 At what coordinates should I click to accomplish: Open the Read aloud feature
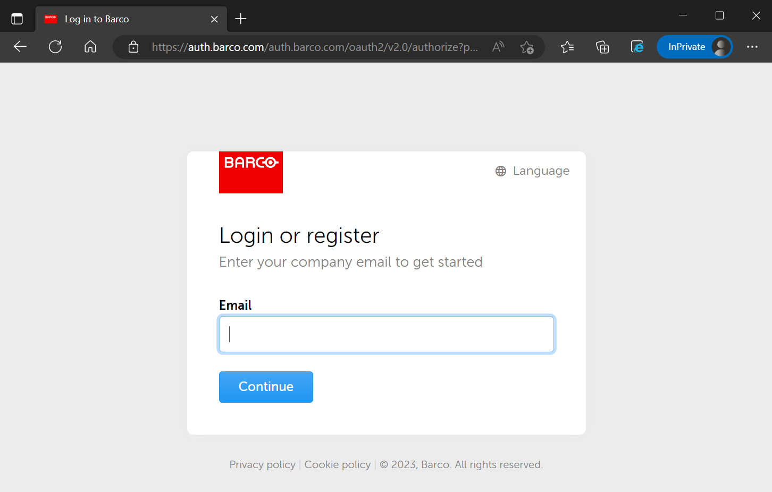tap(498, 47)
